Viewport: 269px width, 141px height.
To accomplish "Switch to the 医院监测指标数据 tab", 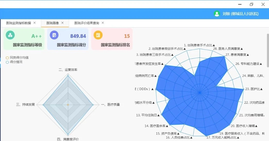I will coord(18,23).
